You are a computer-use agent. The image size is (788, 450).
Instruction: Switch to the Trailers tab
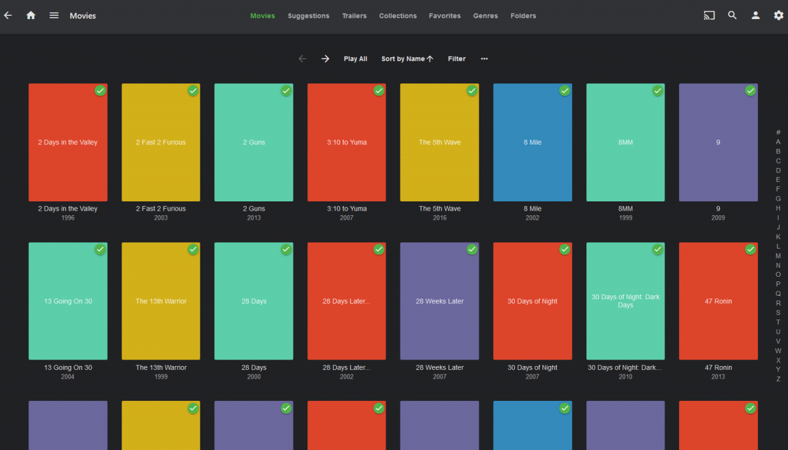355,16
